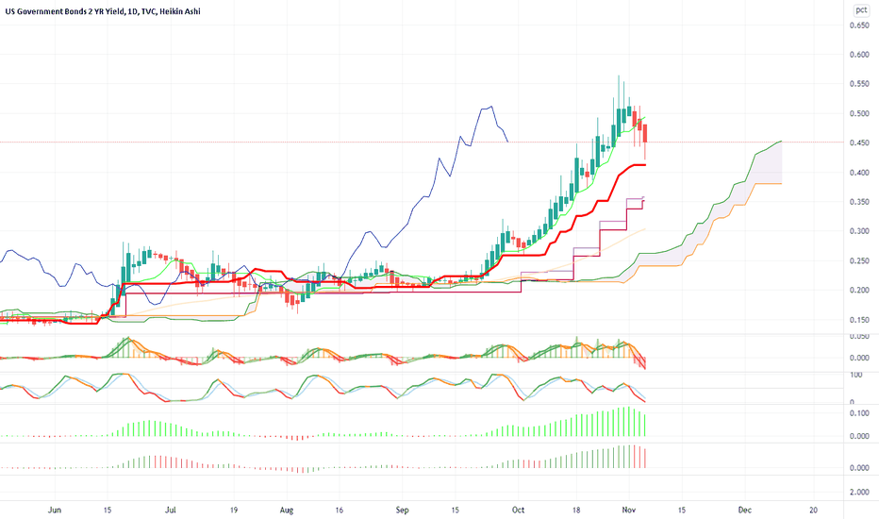Click the 0.150 price axis label
This screenshot has height=519, width=879.
pos(859,320)
